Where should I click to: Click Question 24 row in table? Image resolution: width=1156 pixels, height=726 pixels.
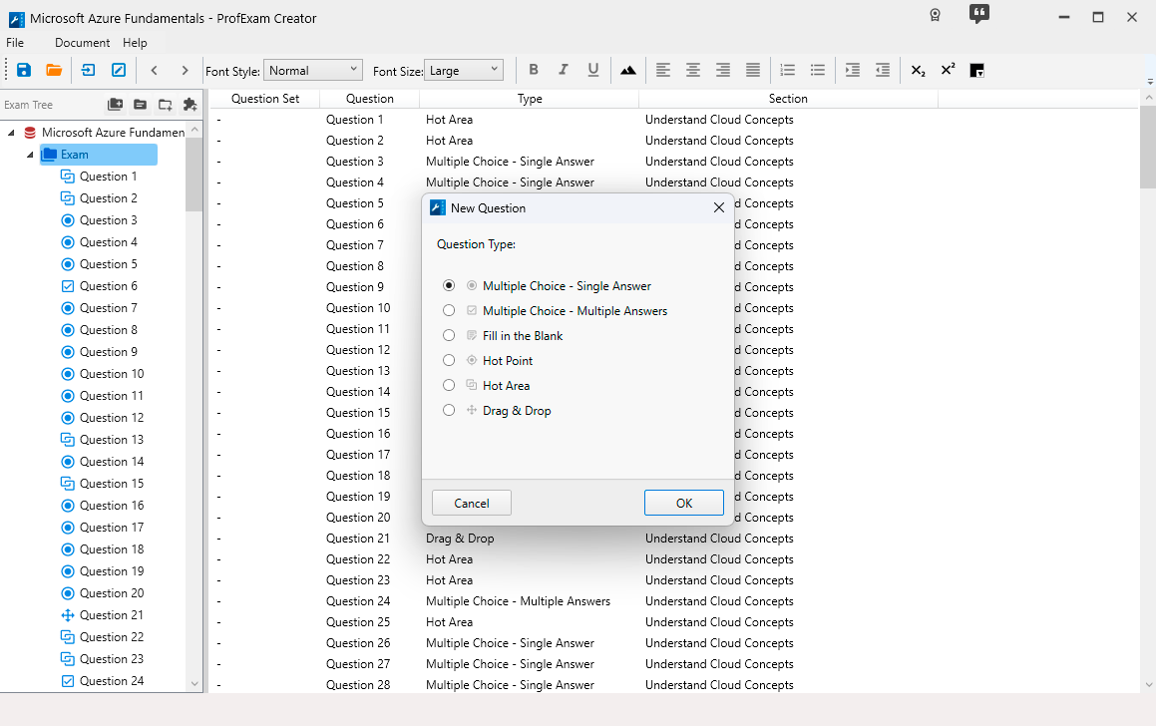[674, 600]
